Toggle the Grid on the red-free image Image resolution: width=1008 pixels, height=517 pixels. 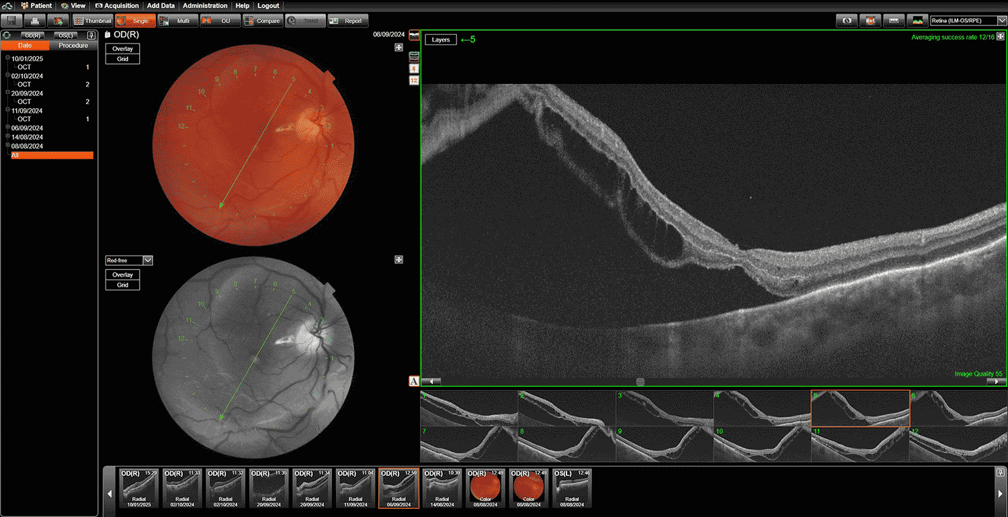coord(122,285)
